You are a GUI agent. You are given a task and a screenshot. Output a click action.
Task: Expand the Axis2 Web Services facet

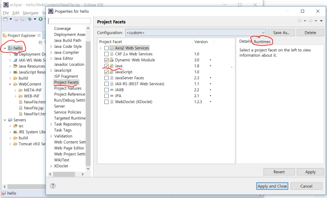[100, 48]
